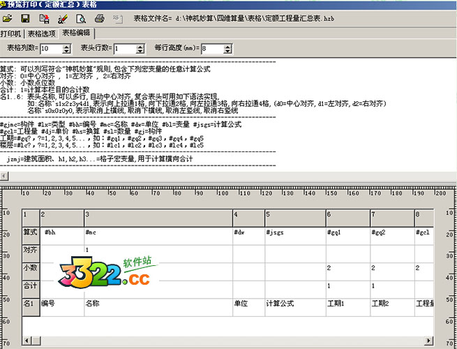457x349 pixels.
Task: Click the table's bottom scrollbar right arrow
Action: point(428,341)
